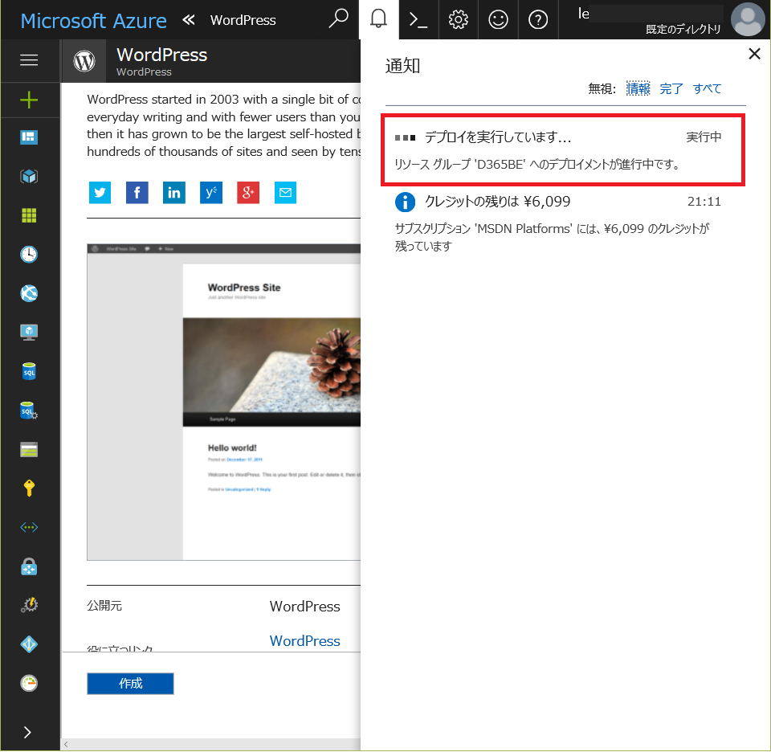Collapse breadcrumb with double chevron

189,20
